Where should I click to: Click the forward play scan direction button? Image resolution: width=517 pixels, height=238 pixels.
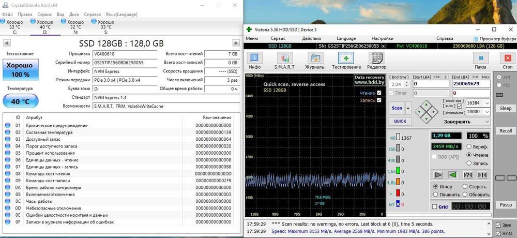[438, 175]
